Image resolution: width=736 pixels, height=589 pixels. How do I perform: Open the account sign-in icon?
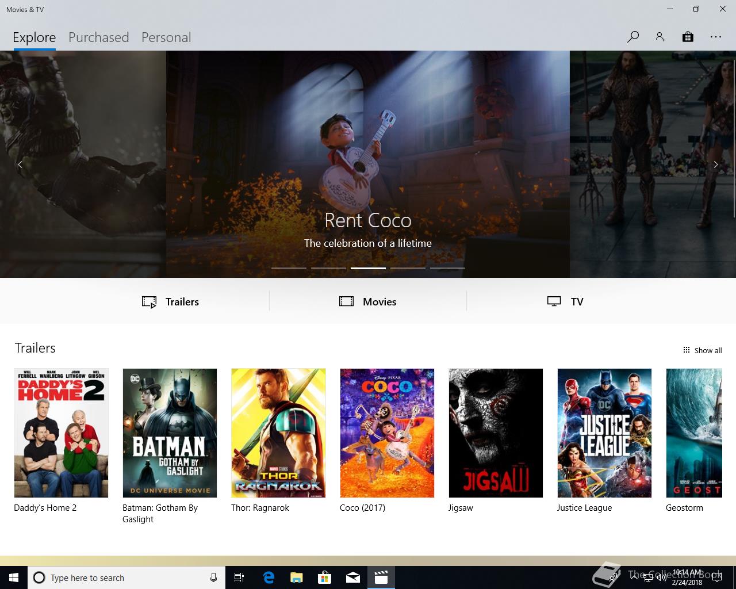click(660, 37)
